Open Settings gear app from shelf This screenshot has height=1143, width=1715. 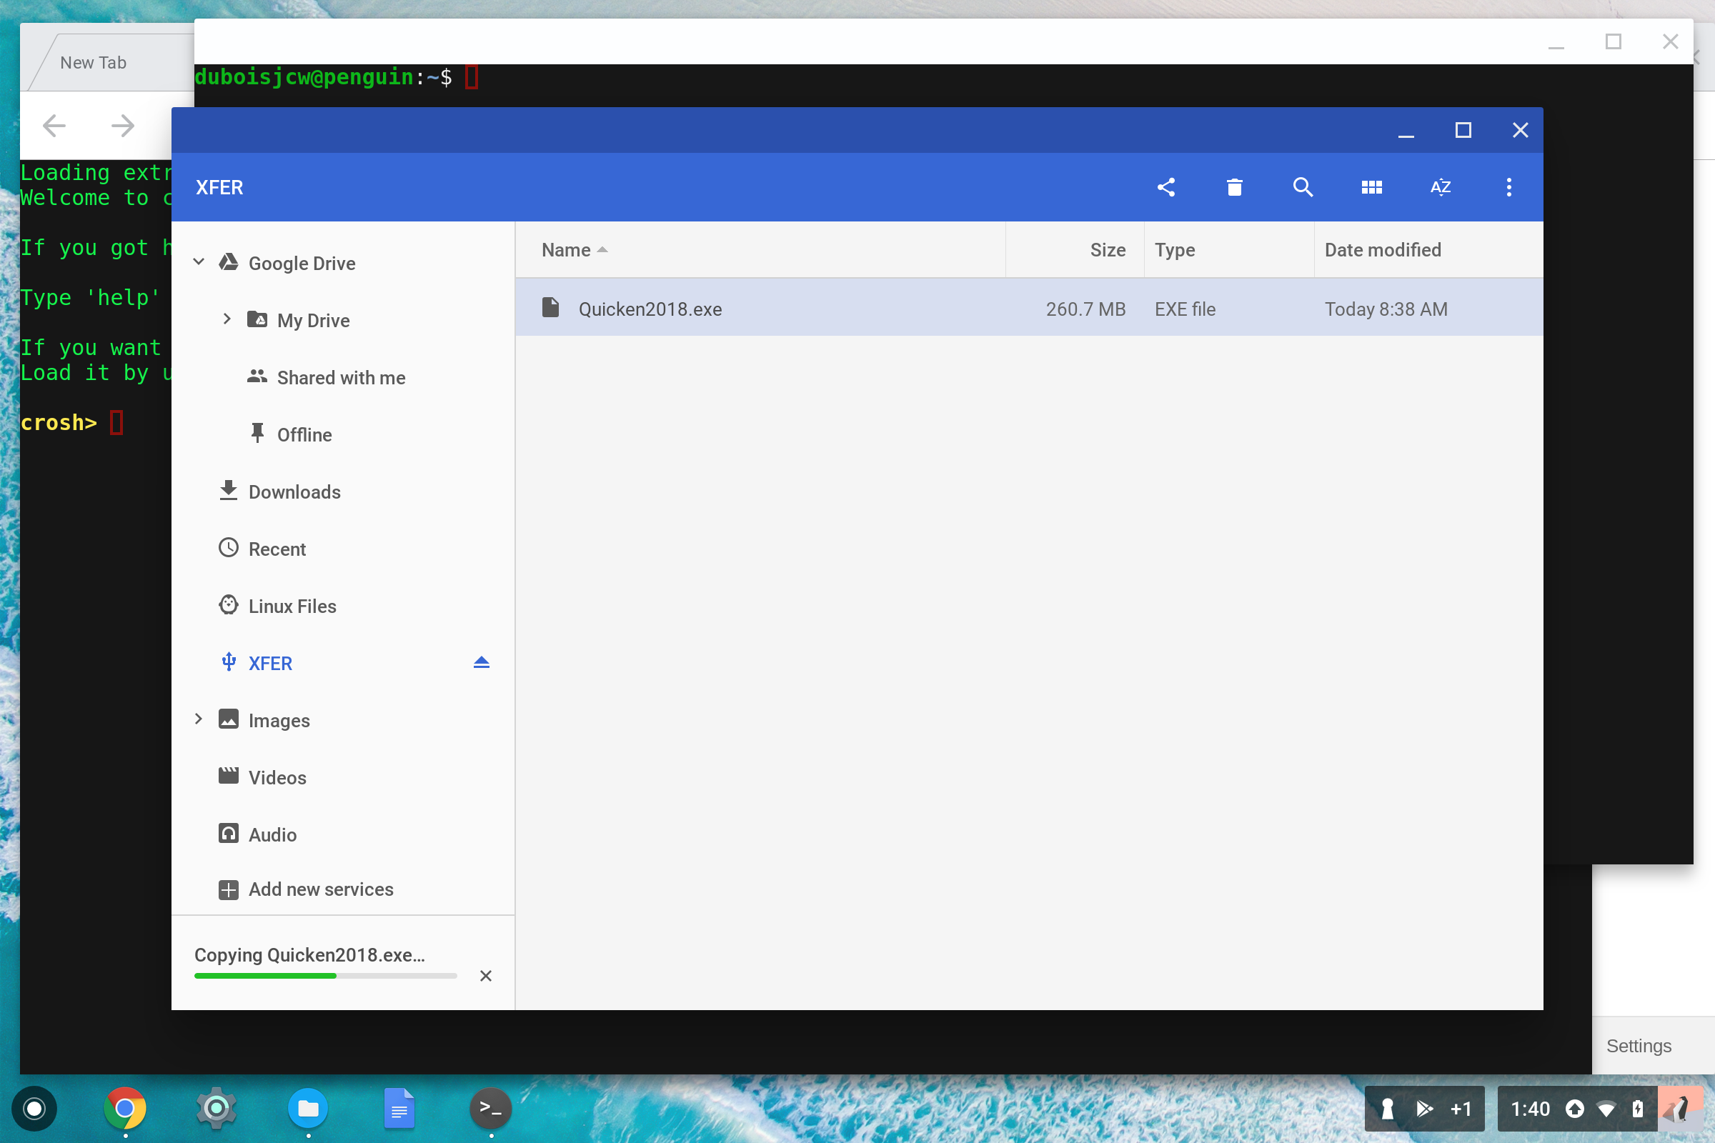[216, 1109]
